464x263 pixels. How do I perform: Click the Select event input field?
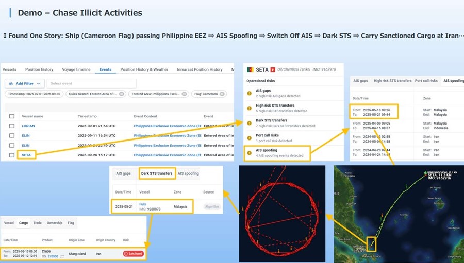(91, 83)
